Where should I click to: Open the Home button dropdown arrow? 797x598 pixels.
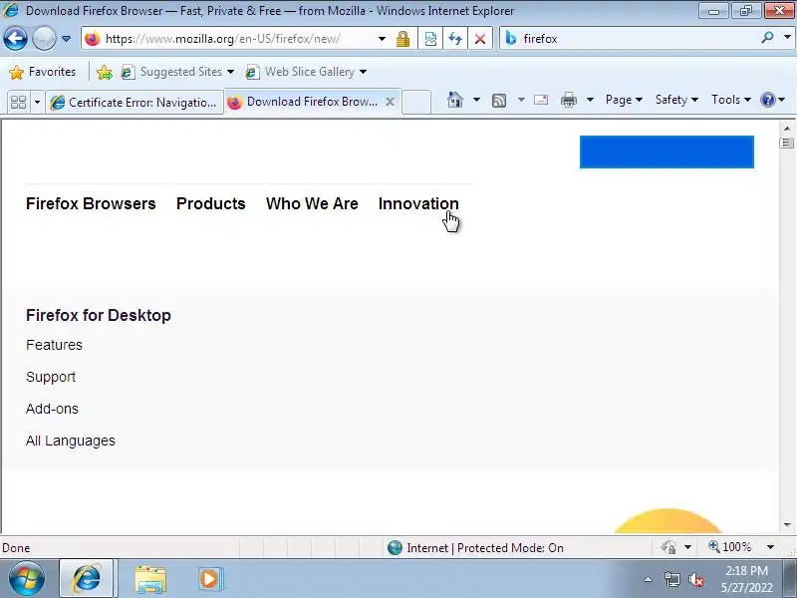point(476,100)
